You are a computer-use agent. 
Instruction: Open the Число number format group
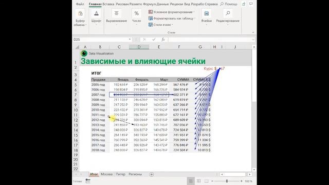(136, 17)
